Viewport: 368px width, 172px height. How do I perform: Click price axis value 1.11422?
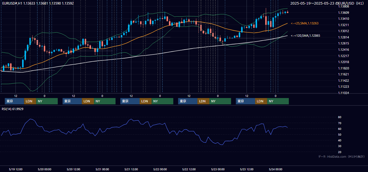[343, 81]
